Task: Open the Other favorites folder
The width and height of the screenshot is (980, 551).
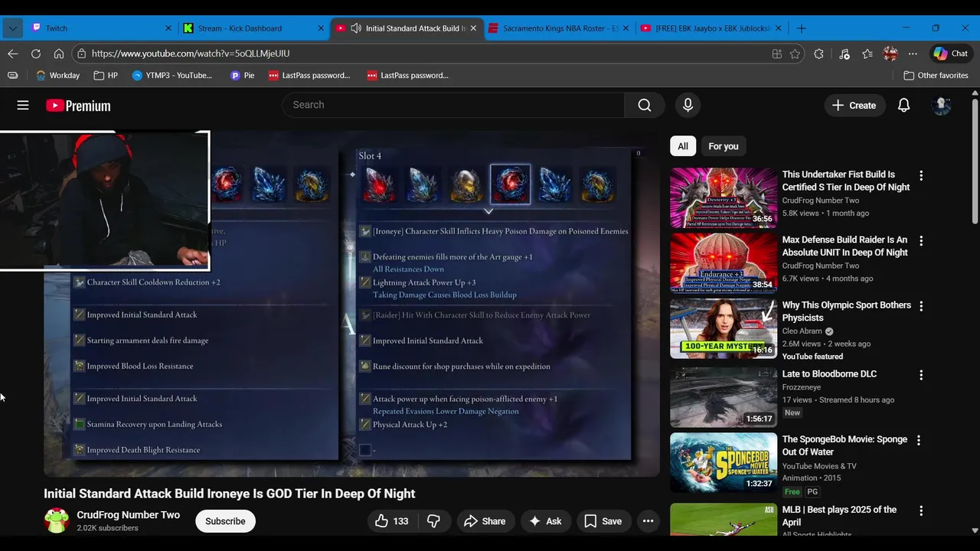Action: [936, 75]
